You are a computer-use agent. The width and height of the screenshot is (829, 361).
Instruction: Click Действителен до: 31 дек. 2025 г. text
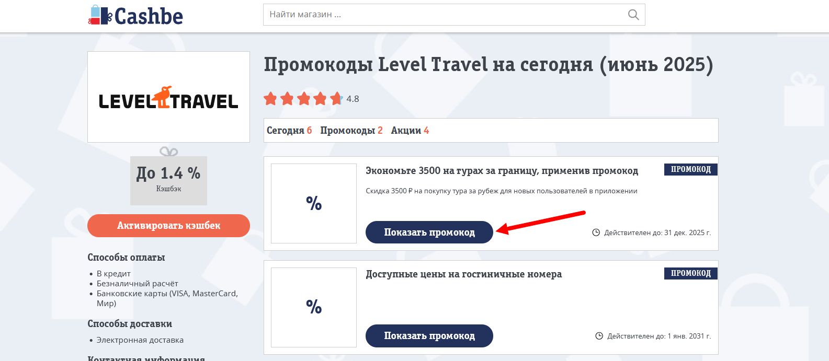pyautogui.click(x=657, y=232)
